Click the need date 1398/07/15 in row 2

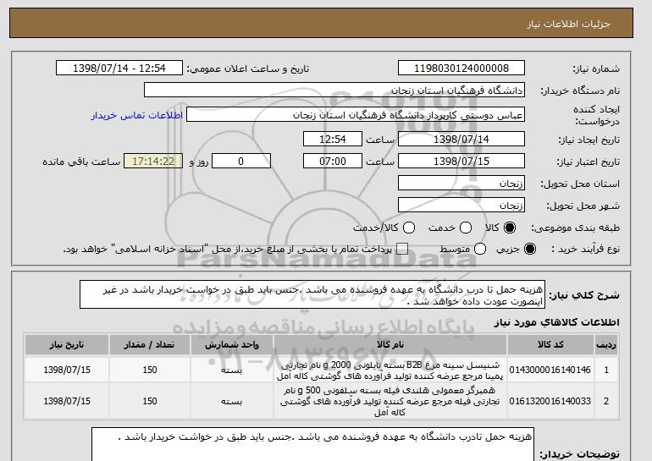[67, 401]
